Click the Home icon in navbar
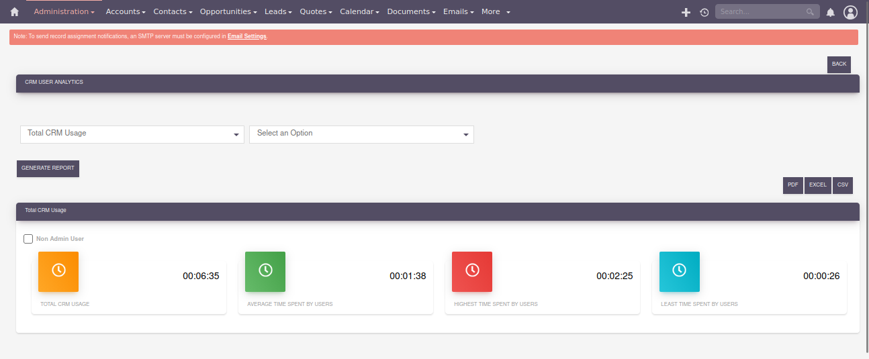 (14, 12)
